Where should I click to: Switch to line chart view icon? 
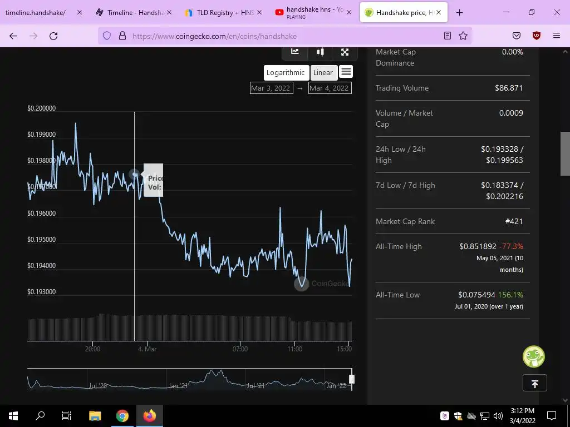click(x=295, y=52)
